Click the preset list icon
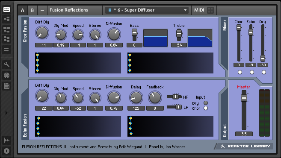Viewport: 281px width, 158px height. click(109, 10)
